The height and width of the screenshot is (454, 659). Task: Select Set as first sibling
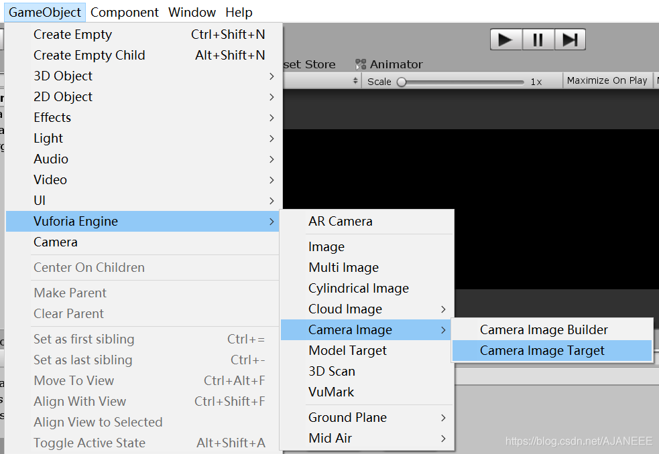[143, 339]
